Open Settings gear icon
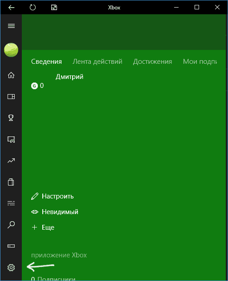This screenshot has width=228, height=281. click(11, 268)
